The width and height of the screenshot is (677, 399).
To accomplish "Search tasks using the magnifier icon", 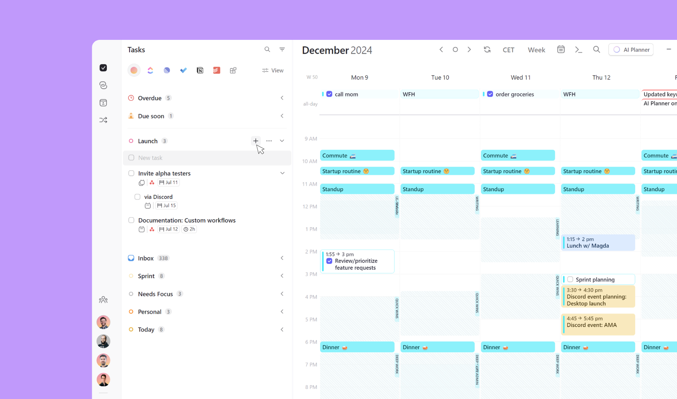I will pos(267,49).
